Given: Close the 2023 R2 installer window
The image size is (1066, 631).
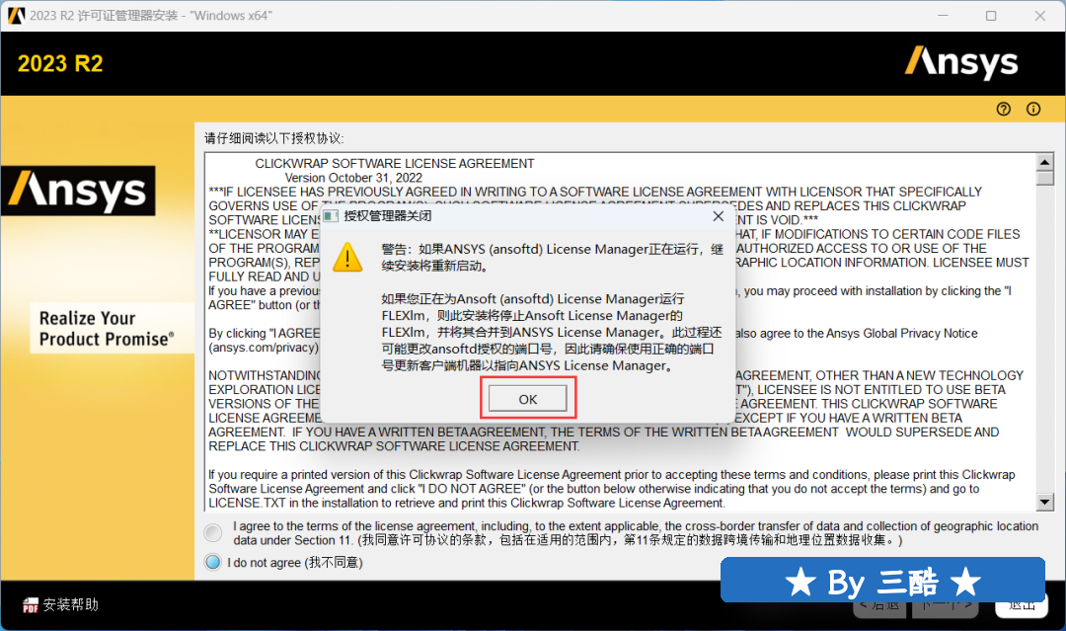Looking at the screenshot, I should [1040, 16].
